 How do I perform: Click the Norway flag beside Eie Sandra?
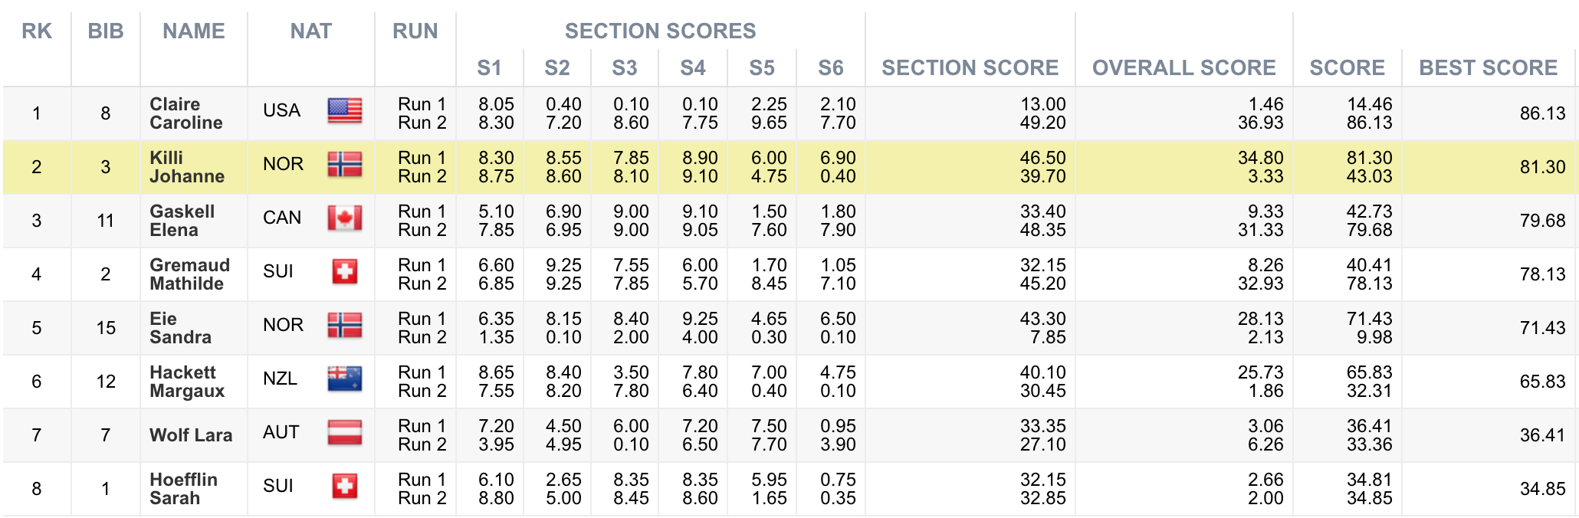344,326
